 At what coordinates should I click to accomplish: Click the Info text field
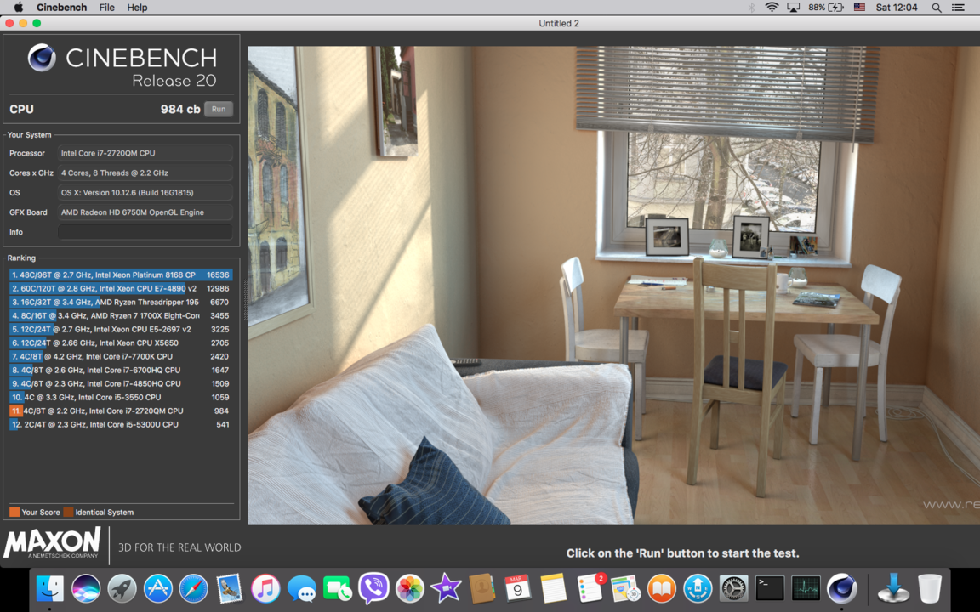[145, 232]
